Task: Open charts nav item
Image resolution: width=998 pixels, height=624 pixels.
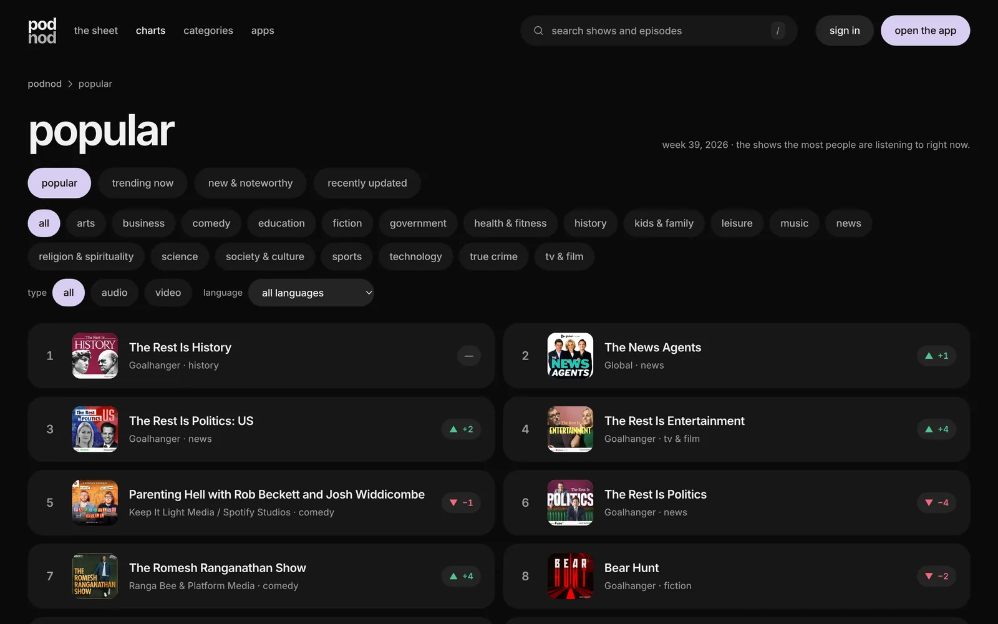Action: click(150, 31)
